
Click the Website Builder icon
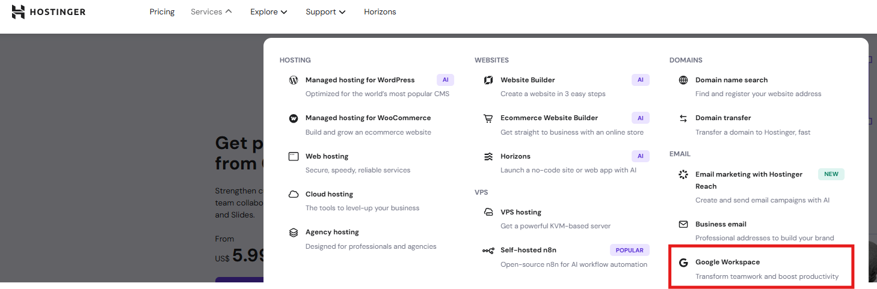click(x=488, y=80)
